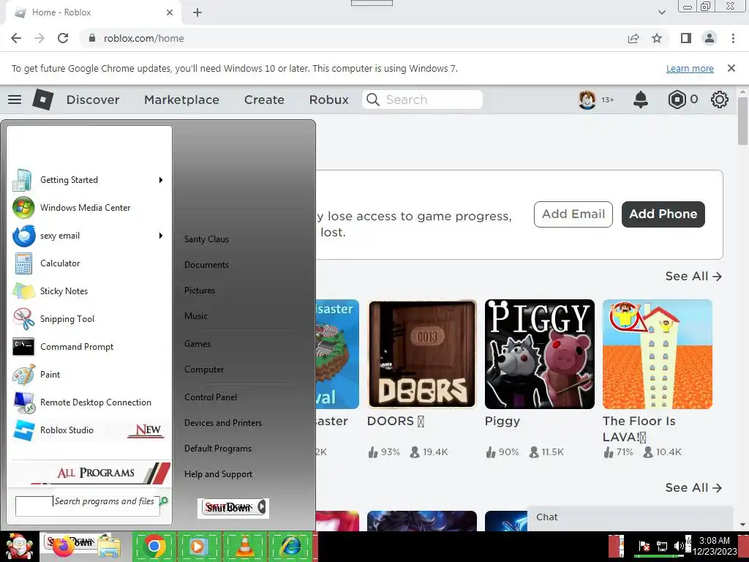Share this page from the address bar

pos(633,38)
